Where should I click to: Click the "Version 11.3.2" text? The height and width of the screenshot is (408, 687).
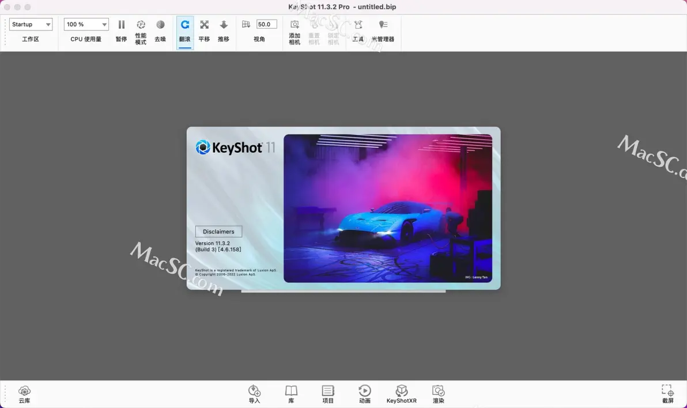tap(213, 243)
